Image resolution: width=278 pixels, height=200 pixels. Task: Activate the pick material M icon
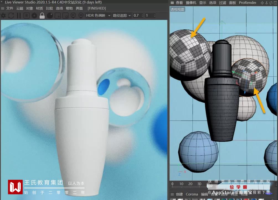click(81, 16)
